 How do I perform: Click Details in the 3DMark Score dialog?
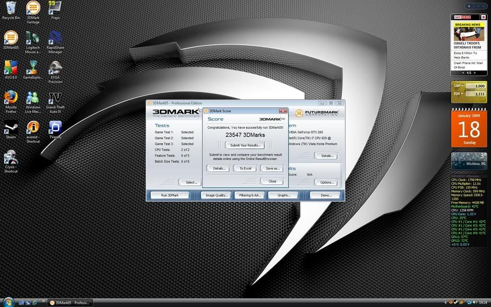pyautogui.click(x=219, y=168)
